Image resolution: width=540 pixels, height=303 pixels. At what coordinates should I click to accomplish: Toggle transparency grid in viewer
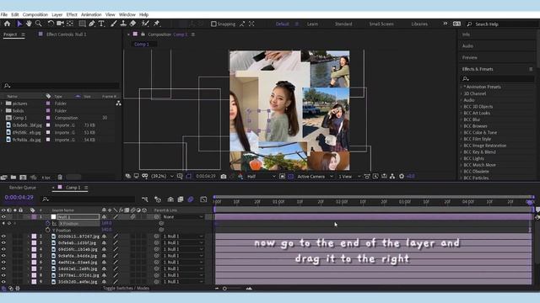click(x=290, y=176)
